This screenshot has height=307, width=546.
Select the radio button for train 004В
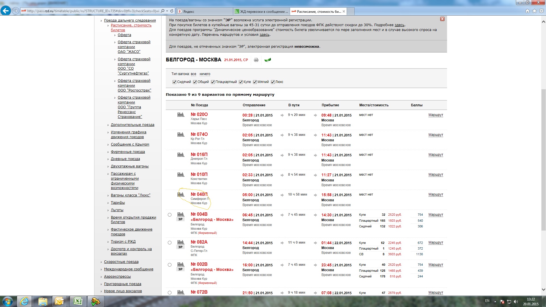coord(170,215)
